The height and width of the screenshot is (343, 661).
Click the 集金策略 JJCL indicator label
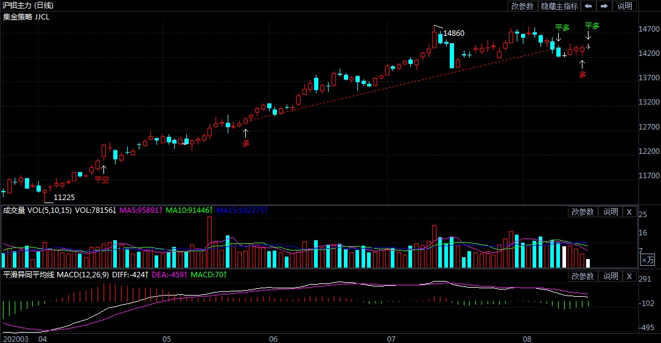click(x=26, y=17)
